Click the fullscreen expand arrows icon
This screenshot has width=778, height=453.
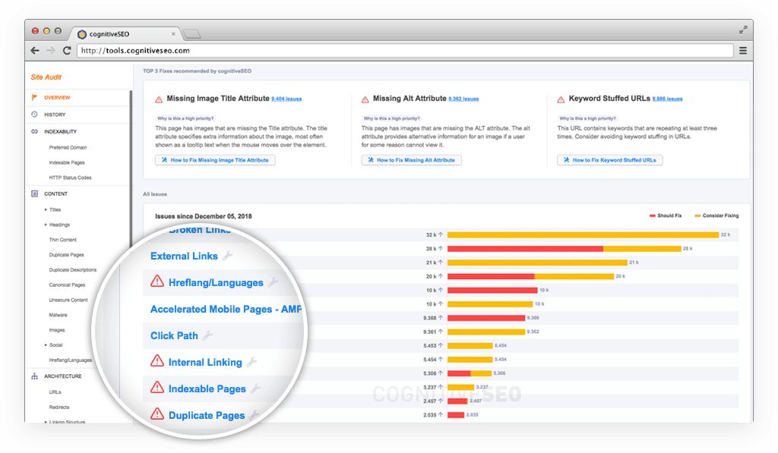(743, 30)
